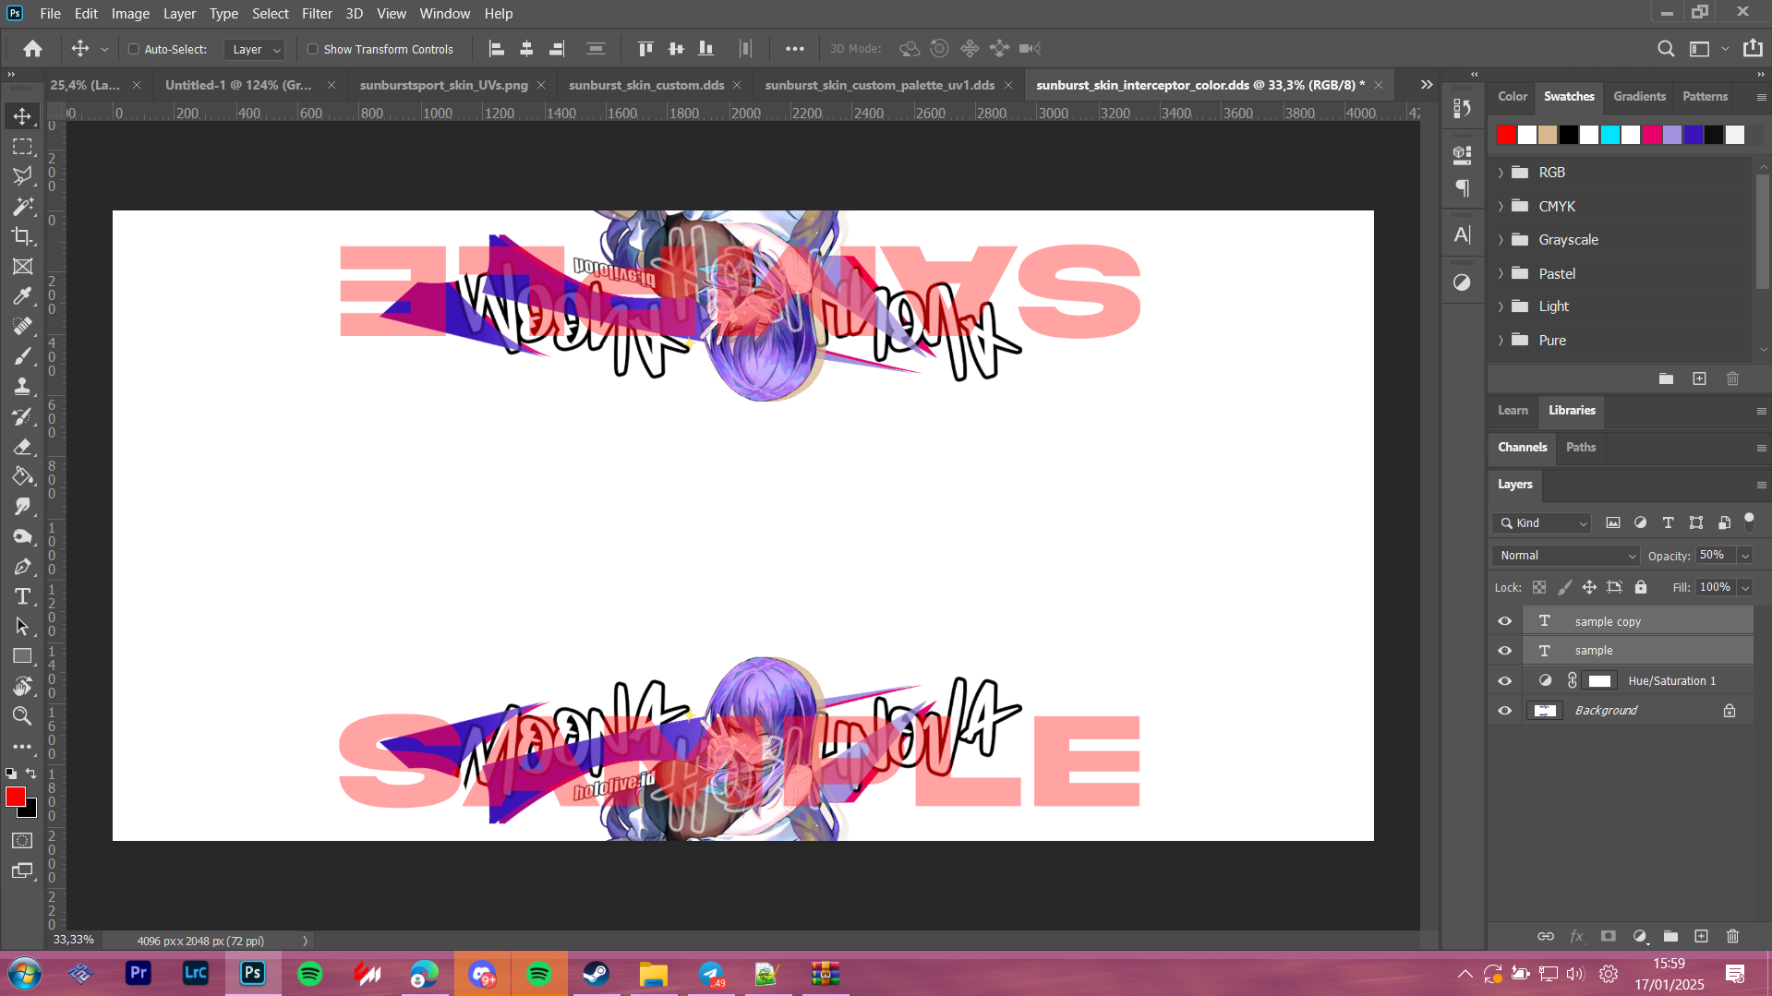Select the Pen tool

tap(22, 567)
